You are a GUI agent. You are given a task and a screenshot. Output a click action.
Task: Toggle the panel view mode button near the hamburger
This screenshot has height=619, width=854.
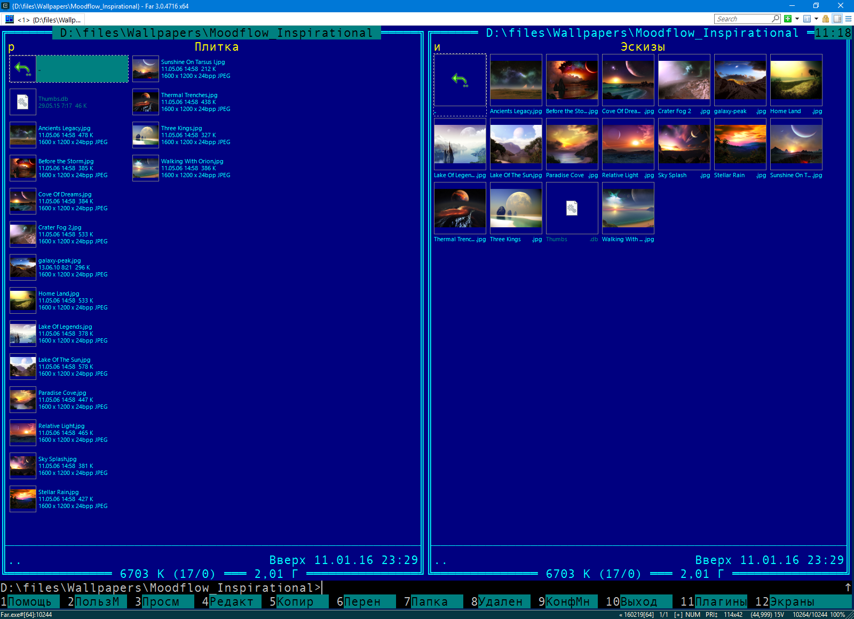coord(836,19)
